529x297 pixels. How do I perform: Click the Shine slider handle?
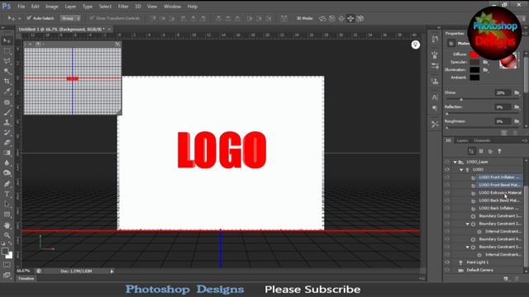point(461,99)
